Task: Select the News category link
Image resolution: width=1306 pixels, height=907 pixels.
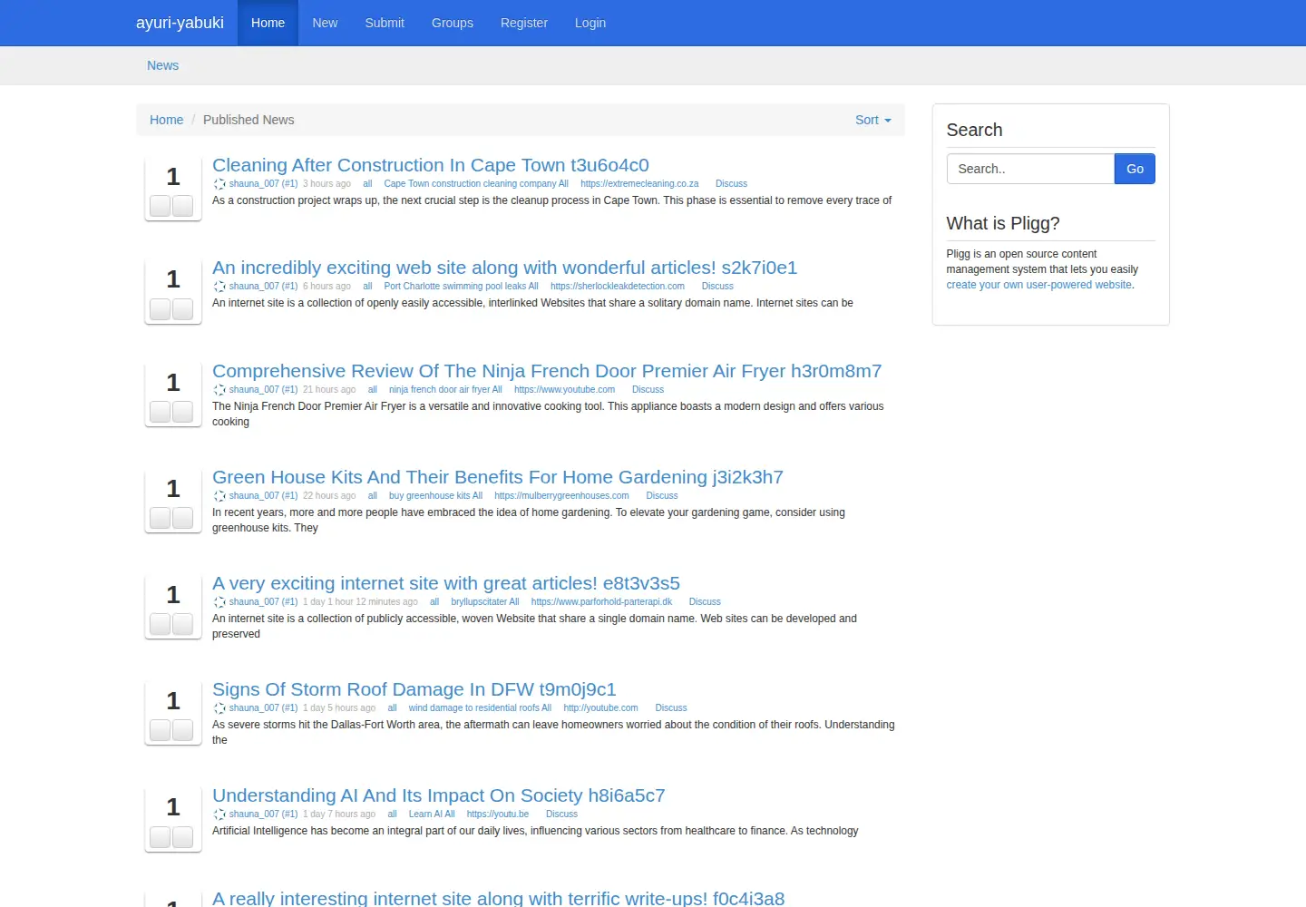Action: [x=163, y=65]
